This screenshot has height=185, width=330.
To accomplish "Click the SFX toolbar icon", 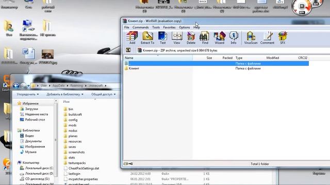I will (x=283, y=38).
